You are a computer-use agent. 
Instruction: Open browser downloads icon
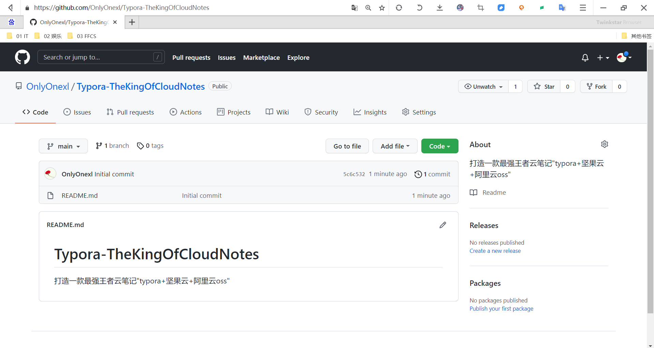tap(440, 7)
